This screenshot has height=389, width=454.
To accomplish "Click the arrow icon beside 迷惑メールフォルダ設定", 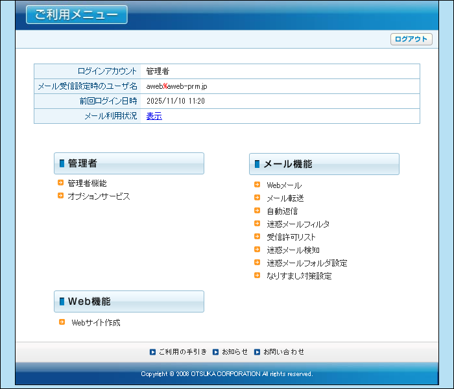I will tap(257, 263).
